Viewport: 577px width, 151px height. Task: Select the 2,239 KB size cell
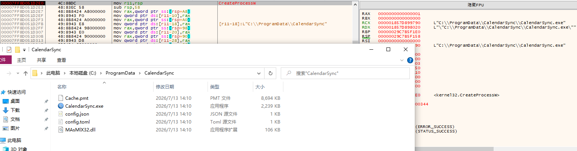[271, 106]
